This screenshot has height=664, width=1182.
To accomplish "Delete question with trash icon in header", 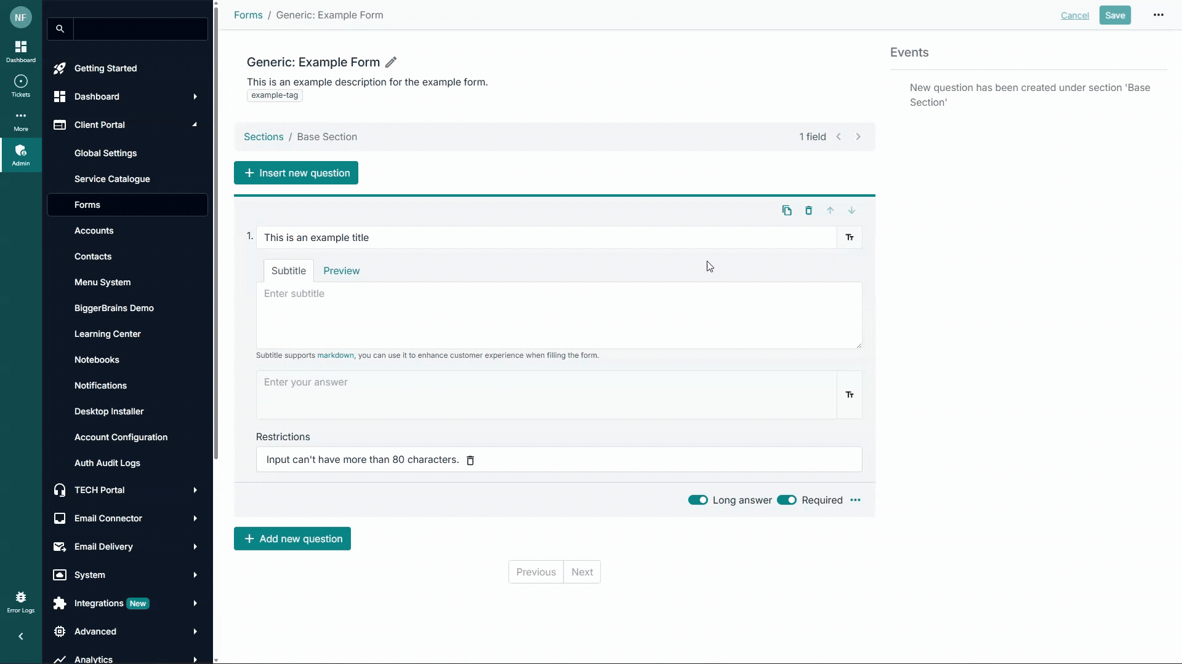I will 808,211.
